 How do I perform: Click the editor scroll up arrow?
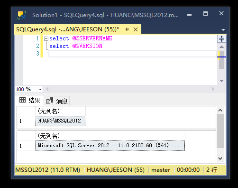(221, 47)
